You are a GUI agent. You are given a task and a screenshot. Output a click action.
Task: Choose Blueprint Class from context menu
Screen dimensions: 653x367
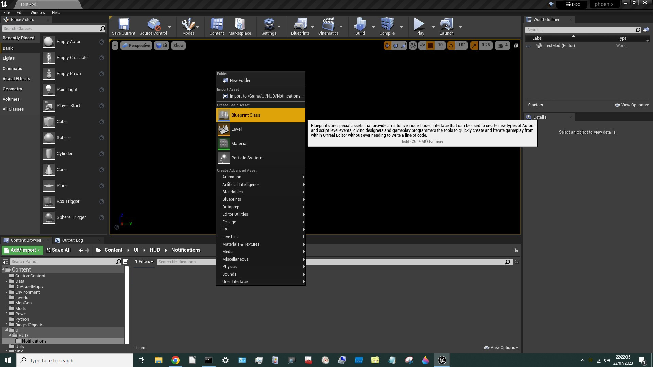(261, 115)
